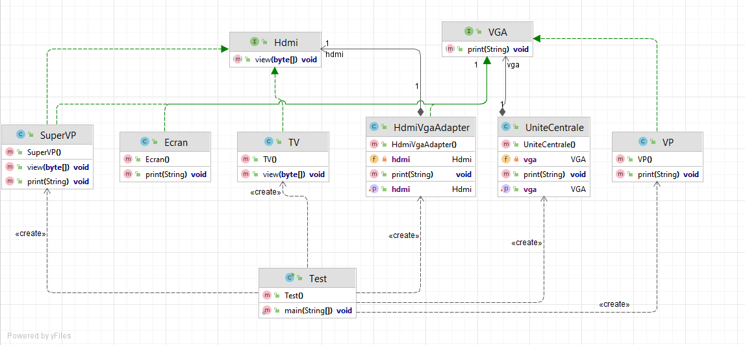Select the UniteCentrale() constructor row
This screenshot has width=745, height=345.
(544, 144)
